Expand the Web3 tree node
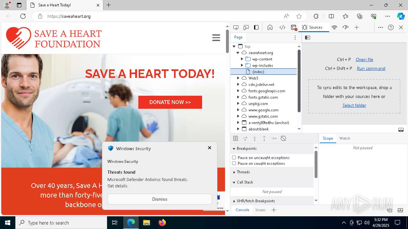408x229 pixels. click(x=238, y=78)
